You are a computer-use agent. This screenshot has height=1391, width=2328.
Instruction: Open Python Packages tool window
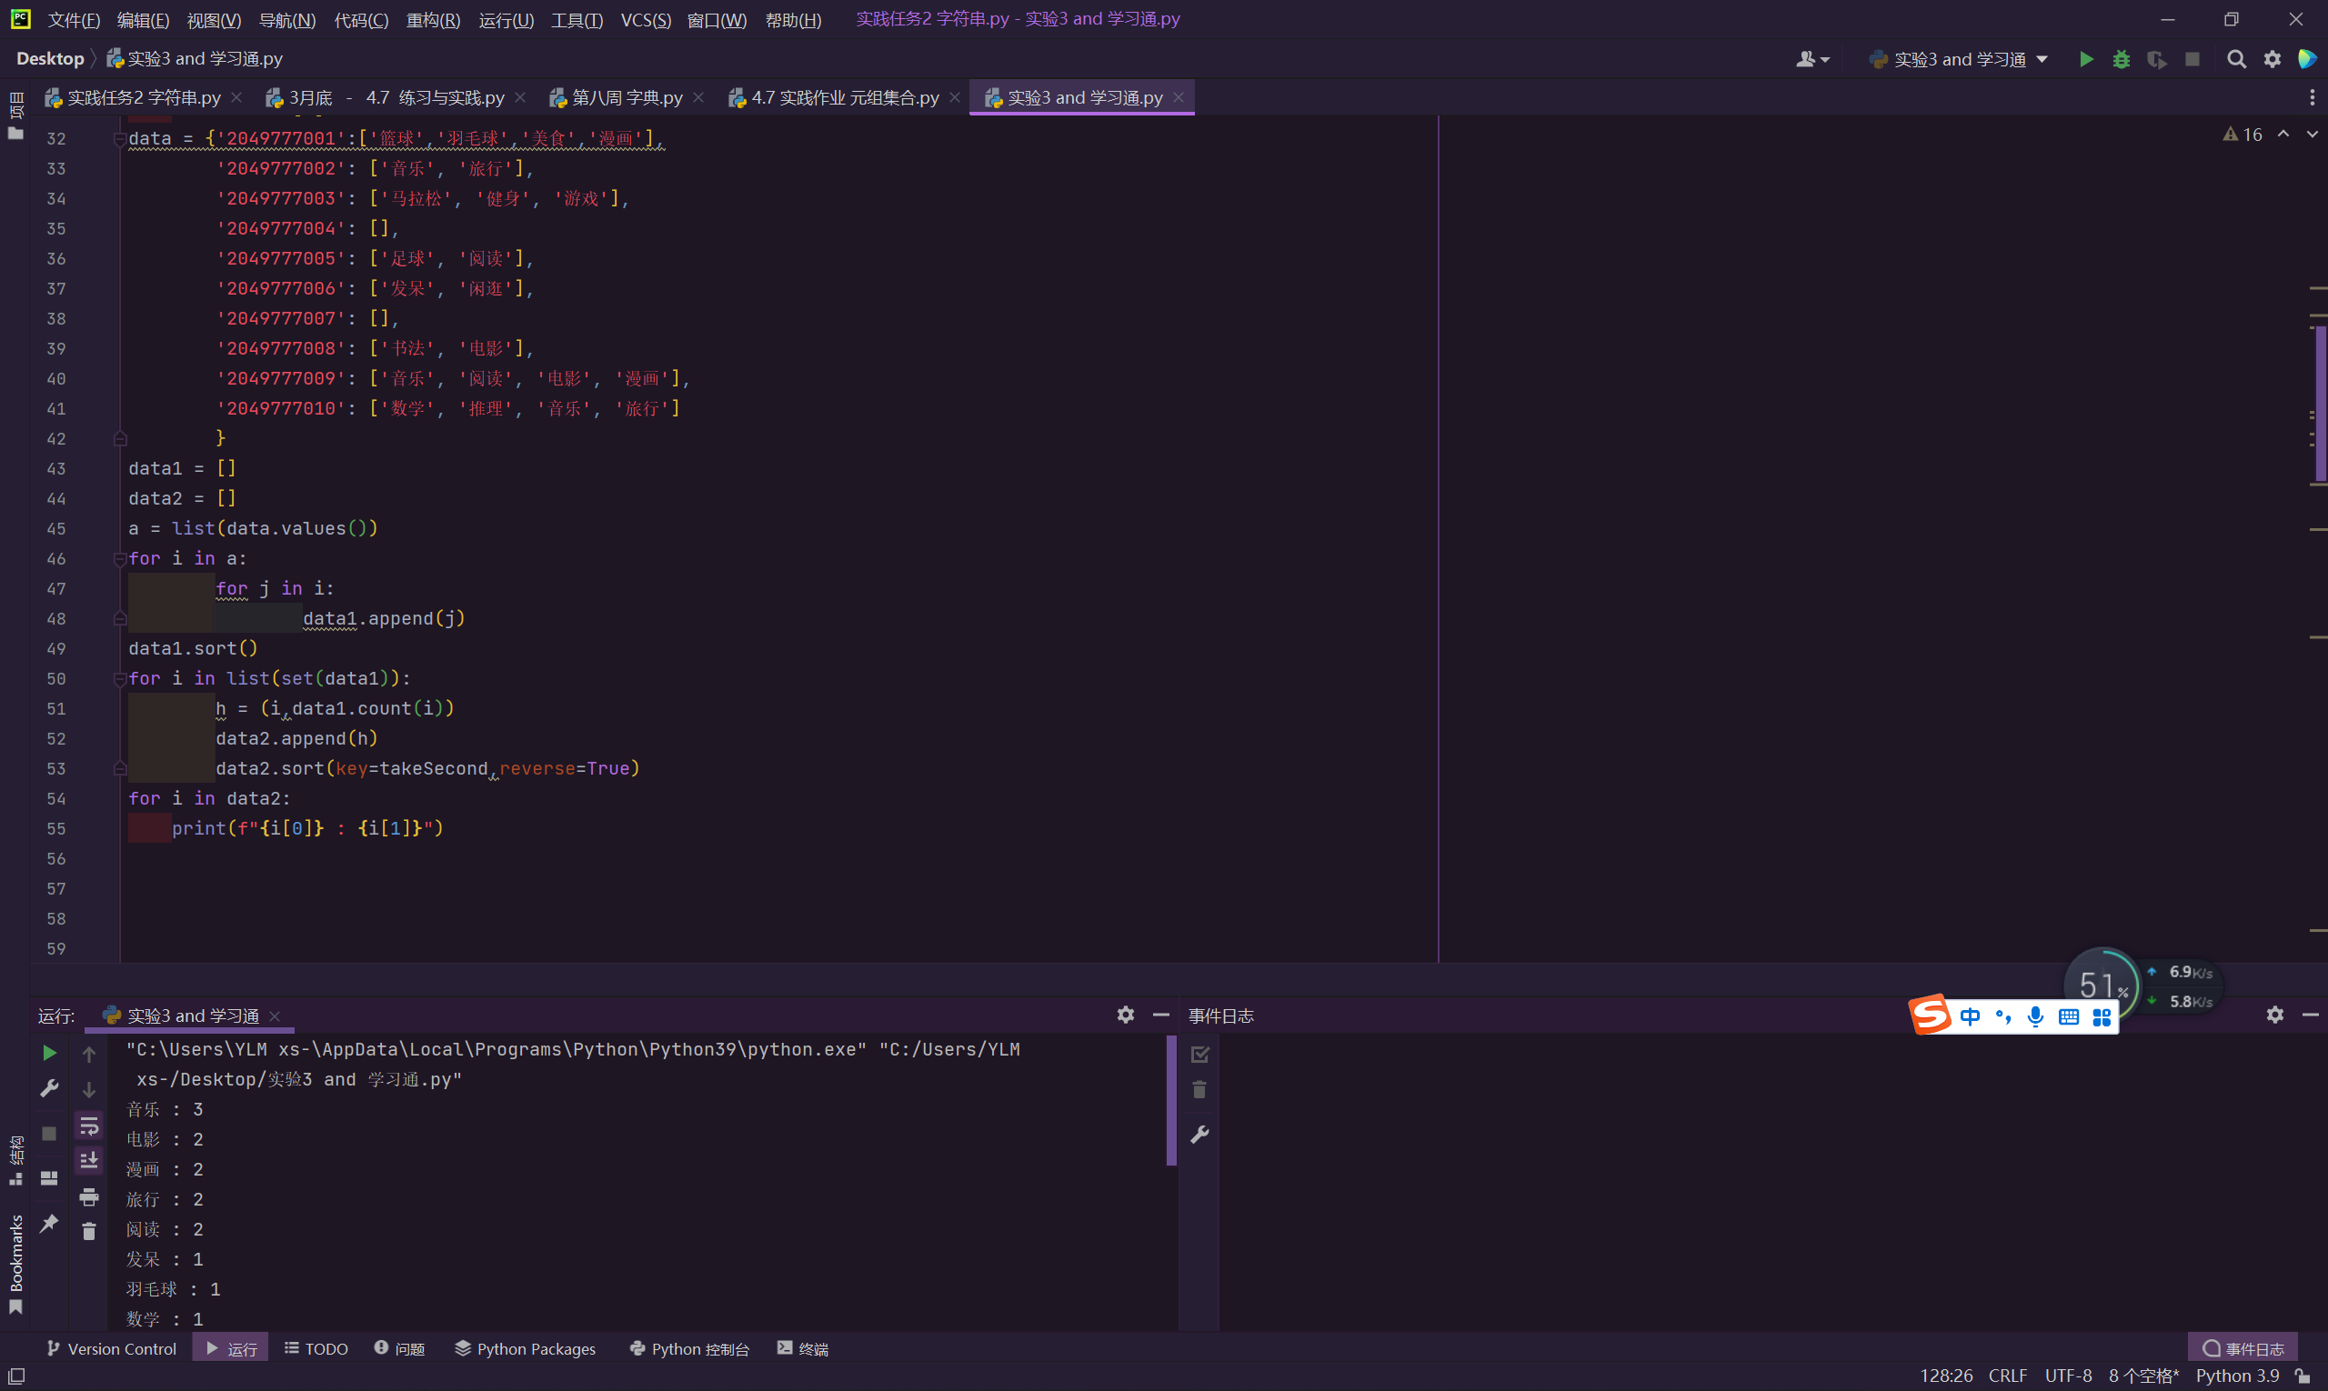tap(525, 1348)
